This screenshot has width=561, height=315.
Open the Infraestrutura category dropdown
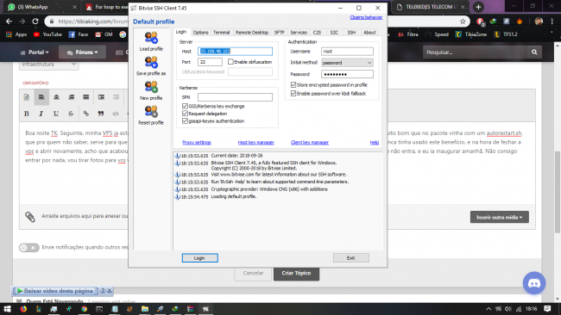[48, 65]
